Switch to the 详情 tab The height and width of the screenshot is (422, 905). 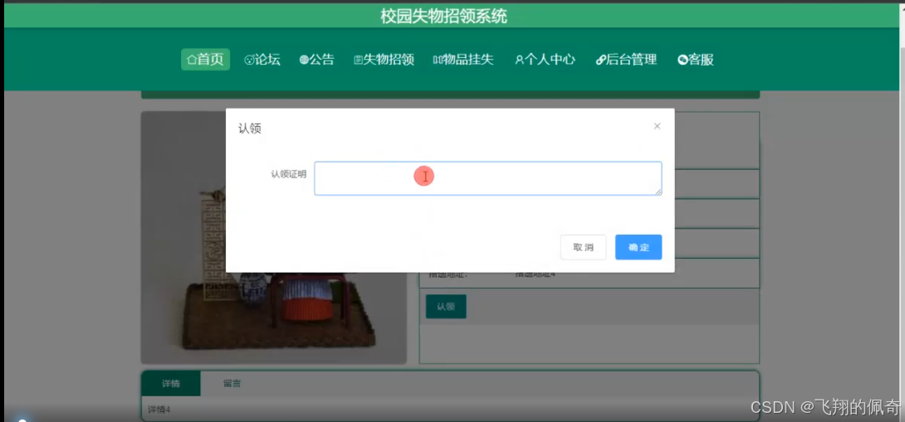coord(171,383)
